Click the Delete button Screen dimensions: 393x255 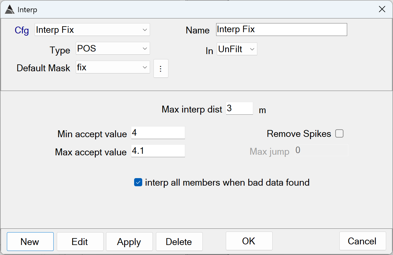[179, 242]
